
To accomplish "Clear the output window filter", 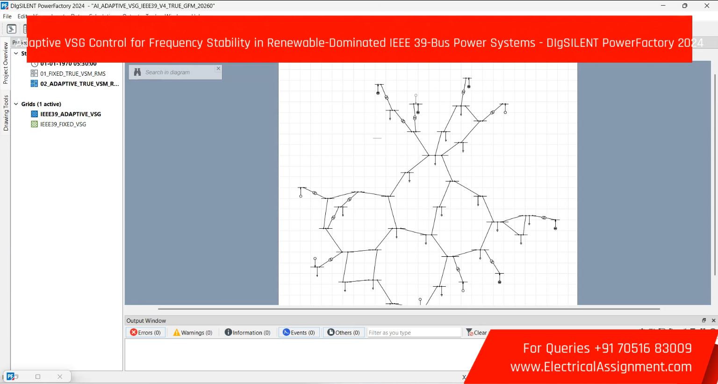I will pyautogui.click(x=476, y=333).
